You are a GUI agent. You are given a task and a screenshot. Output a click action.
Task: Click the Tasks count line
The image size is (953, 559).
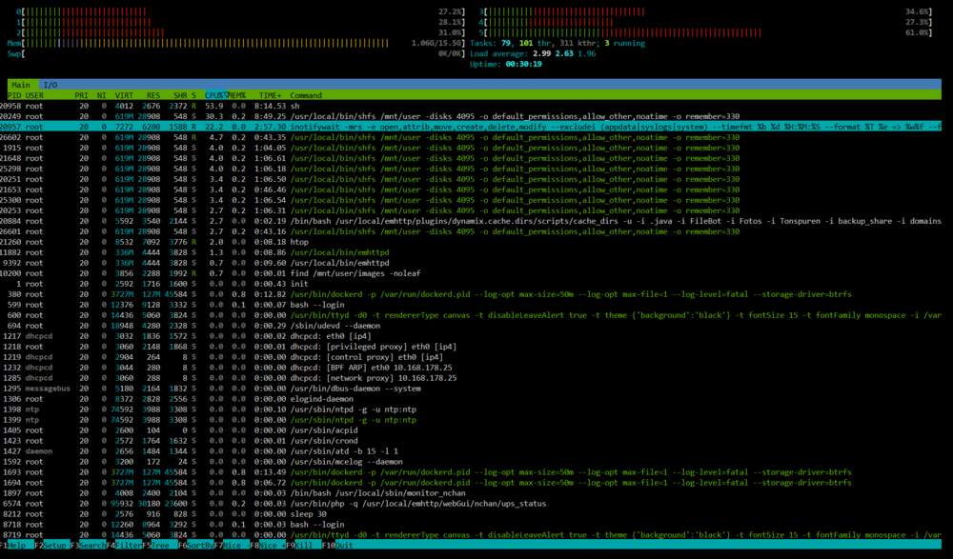558,43
